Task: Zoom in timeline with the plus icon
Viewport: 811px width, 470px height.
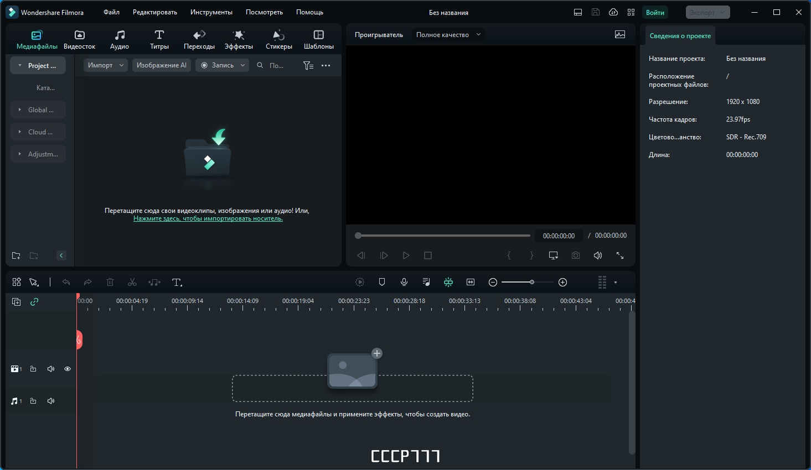Action: point(563,282)
